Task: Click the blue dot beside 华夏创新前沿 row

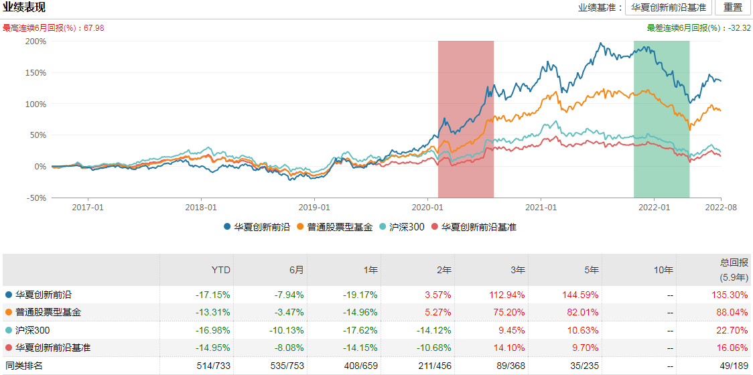Action: 8,294
